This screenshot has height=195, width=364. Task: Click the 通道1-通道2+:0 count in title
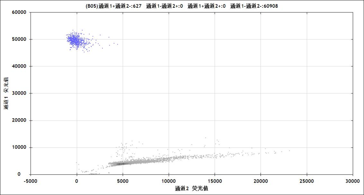pos(164,6)
